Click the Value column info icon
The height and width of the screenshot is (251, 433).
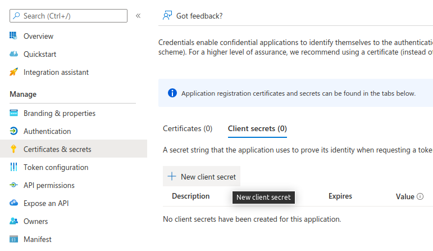pyautogui.click(x=420, y=197)
